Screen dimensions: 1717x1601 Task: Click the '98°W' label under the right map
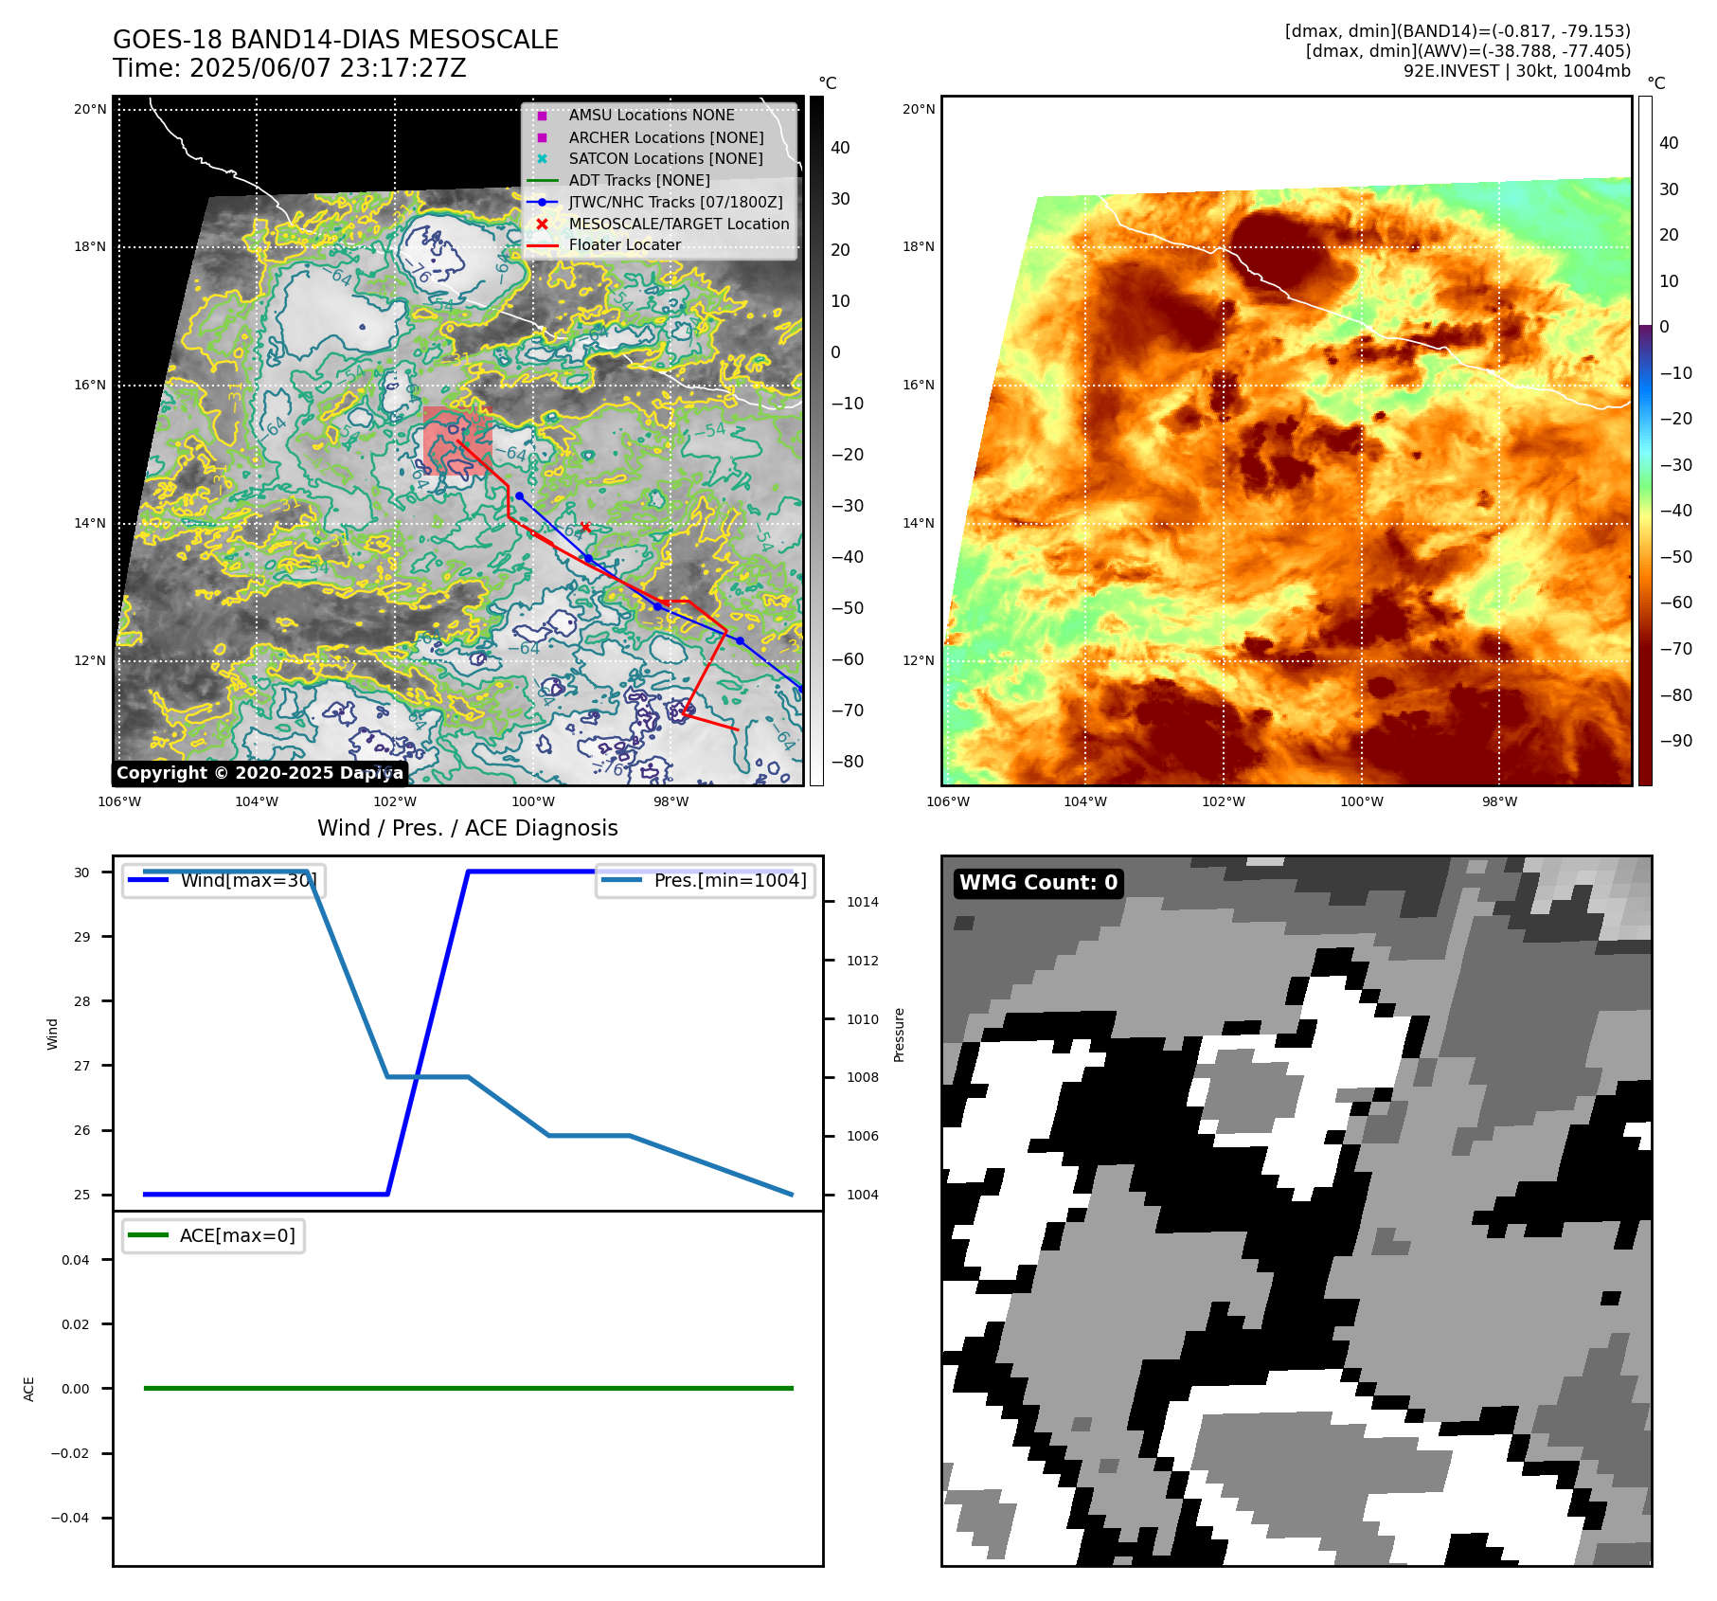pos(1499,802)
